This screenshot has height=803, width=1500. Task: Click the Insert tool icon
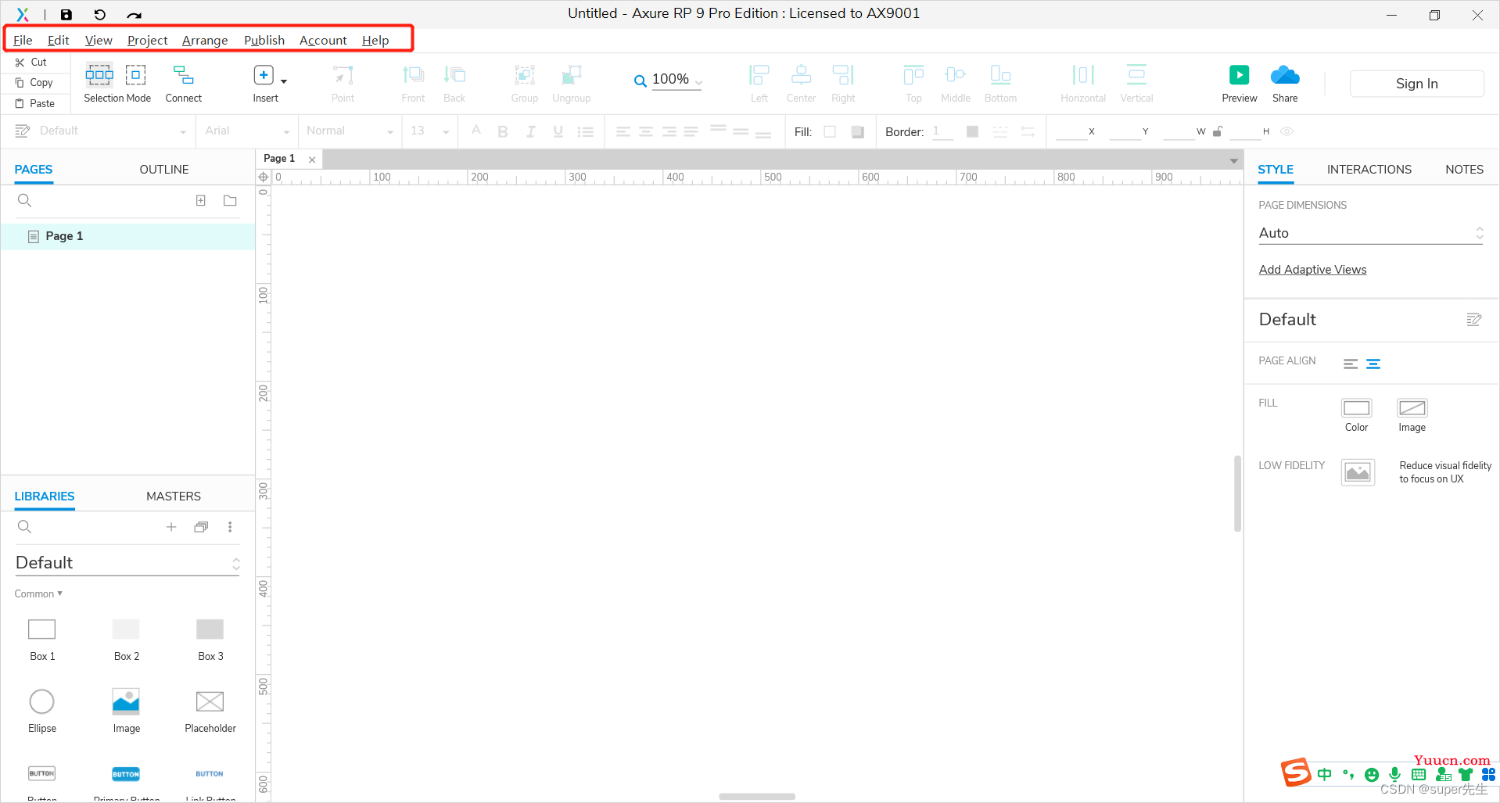[264, 75]
